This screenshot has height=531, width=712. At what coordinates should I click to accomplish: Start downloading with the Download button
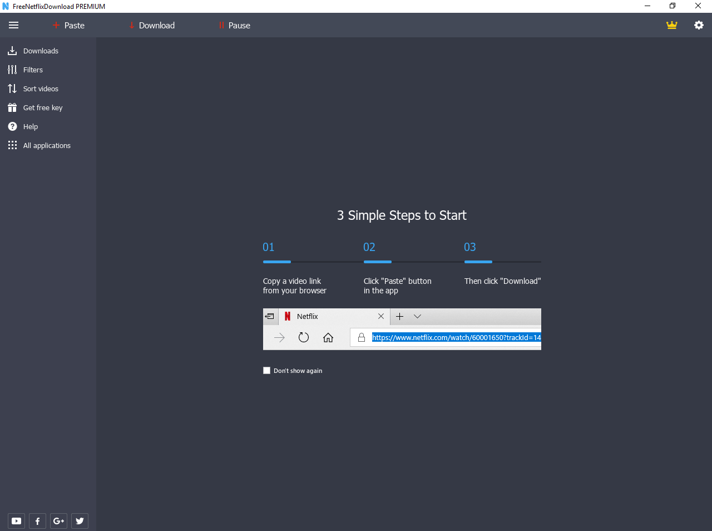click(x=152, y=26)
